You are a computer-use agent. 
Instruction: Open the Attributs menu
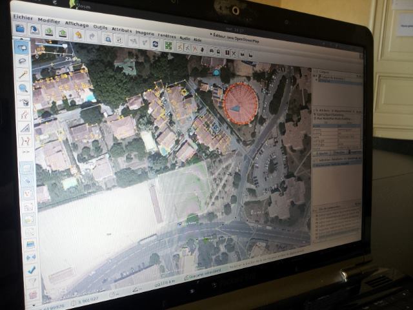121,30
